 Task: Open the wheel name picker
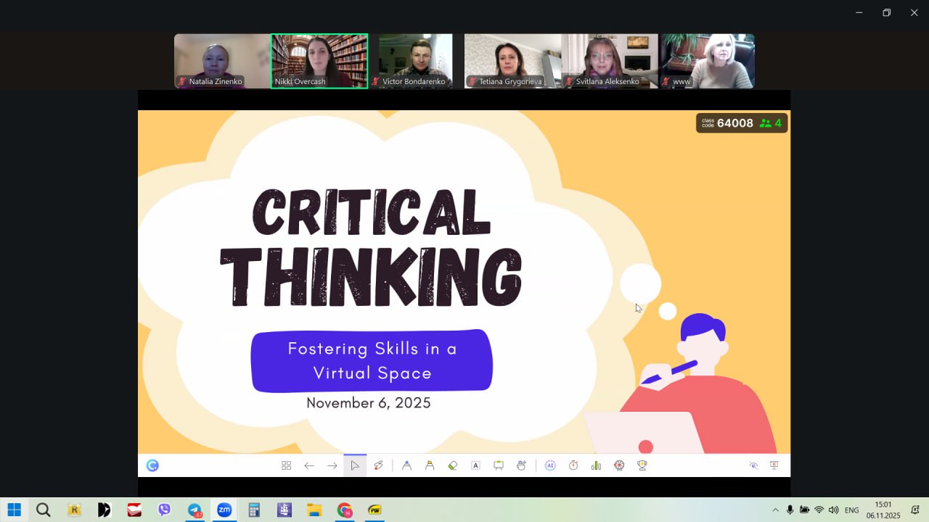(619, 465)
